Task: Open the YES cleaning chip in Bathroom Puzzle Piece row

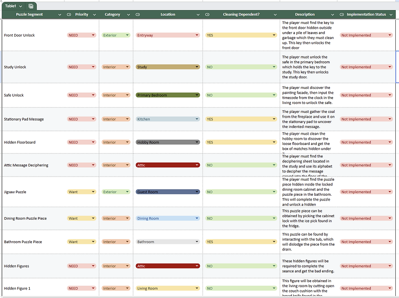Action: coord(241,242)
